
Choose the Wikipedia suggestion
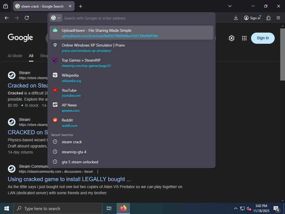coord(131,78)
